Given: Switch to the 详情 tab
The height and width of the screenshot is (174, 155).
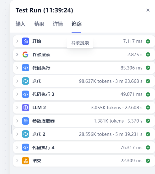Looking at the screenshot, I should pyautogui.click(x=58, y=24).
